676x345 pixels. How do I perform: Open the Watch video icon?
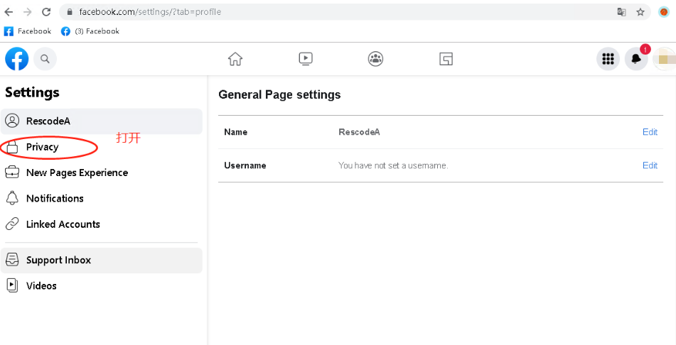(x=306, y=59)
